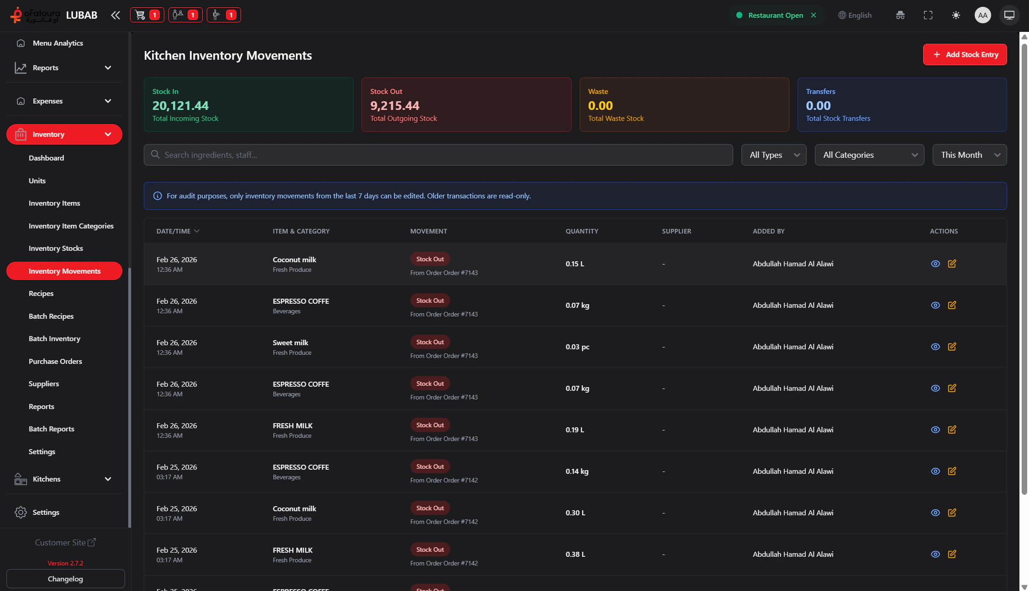The image size is (1029, 591).
Task: Open the All Types filter dropdown
Action: pos(774,155)
